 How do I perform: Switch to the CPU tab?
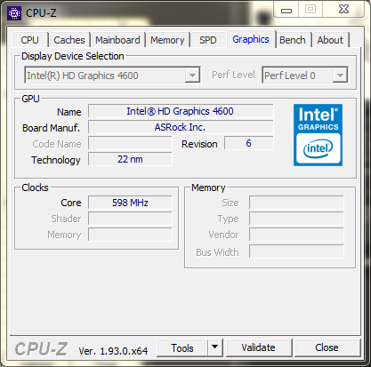[29, 40]
